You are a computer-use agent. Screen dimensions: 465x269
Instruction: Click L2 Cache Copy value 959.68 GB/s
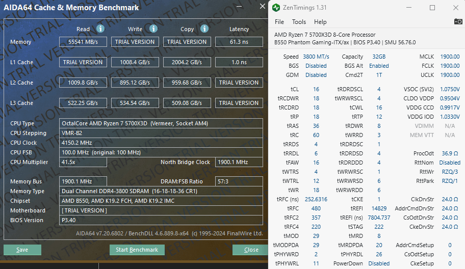[x=187, y=83]
